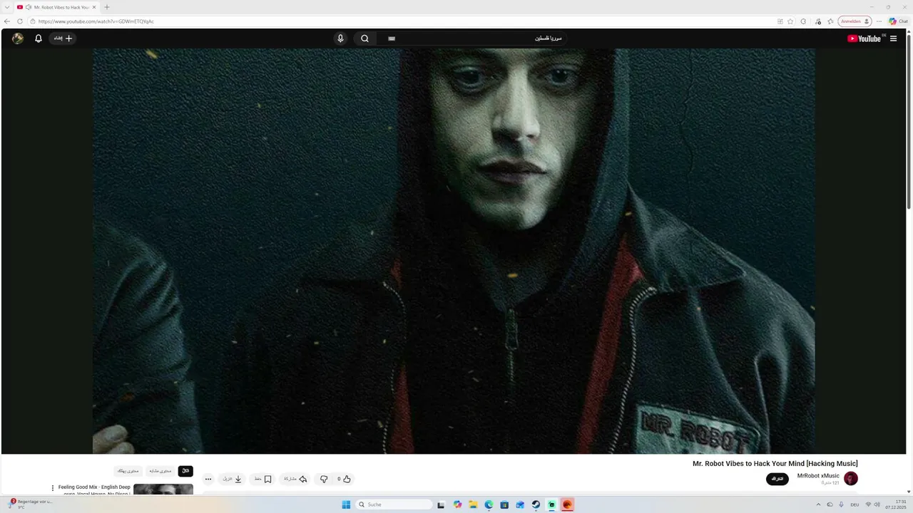Image resolution: width=913 pixels, height=513 pixels.
Task: Open the YouTube home logo
Action: click(864, 38)
